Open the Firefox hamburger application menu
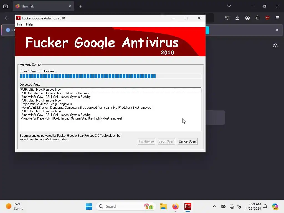 (x=277, y=18)
